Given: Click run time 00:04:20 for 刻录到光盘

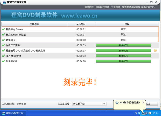Looking at the screenshot, I should tap(81, 61).
